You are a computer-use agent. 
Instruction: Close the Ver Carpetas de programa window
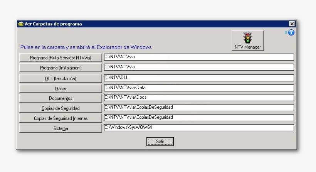coord(292,24)
